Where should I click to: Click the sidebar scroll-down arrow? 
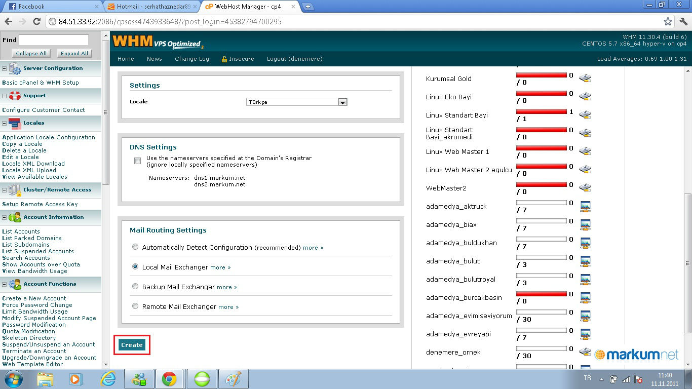(106, 364)
